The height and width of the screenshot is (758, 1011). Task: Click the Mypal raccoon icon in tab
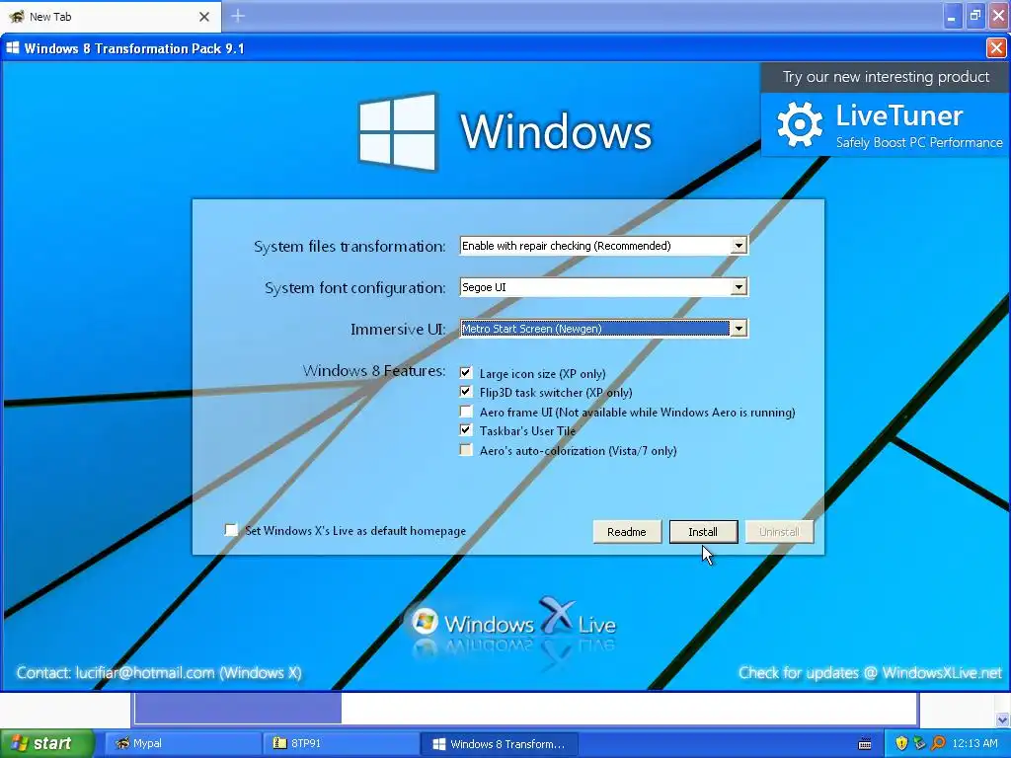[x=16, y=16]
